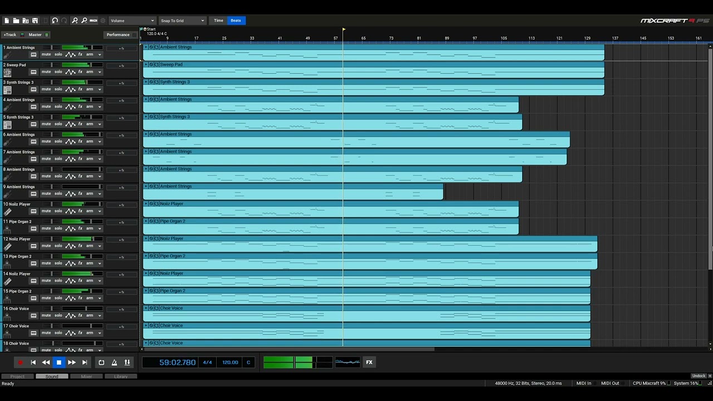Click instrument icon of track 10 Noiiz Player
This screenshot has height=401, width=713.
point(7,212)
